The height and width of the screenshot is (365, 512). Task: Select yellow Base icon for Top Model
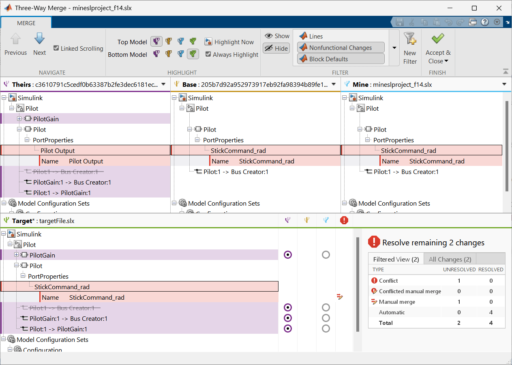(x=169, y=41)
